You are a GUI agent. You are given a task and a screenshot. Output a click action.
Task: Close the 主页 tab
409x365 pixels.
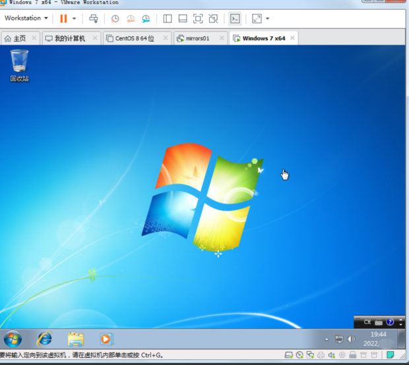[34, 38]
